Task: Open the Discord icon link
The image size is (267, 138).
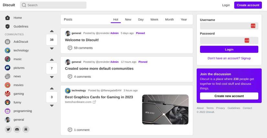Action: (x=17, y=129)
